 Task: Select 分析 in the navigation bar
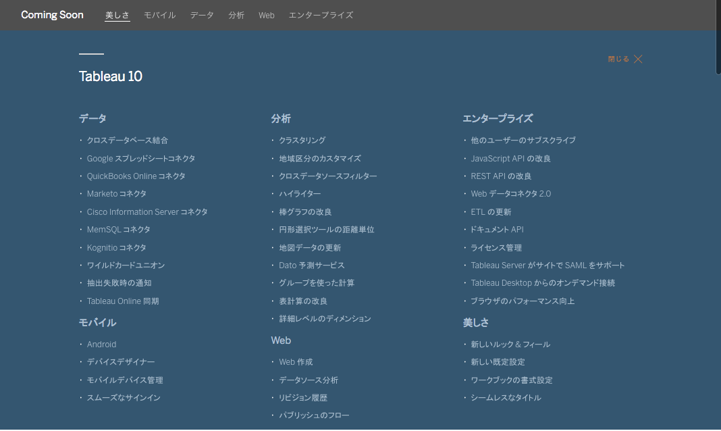236,14
